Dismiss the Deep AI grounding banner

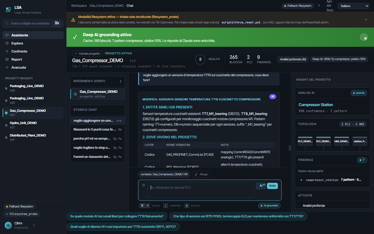364,37
